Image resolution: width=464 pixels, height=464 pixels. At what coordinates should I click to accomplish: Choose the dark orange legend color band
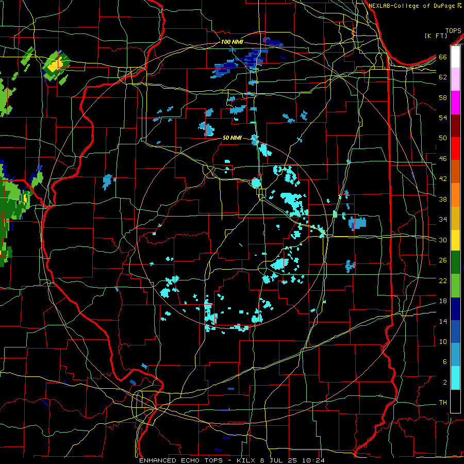(x=455, y=171)
